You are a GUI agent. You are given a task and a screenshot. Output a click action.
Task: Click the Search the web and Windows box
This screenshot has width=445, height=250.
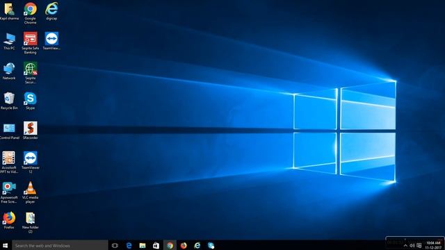coord(60,245)
